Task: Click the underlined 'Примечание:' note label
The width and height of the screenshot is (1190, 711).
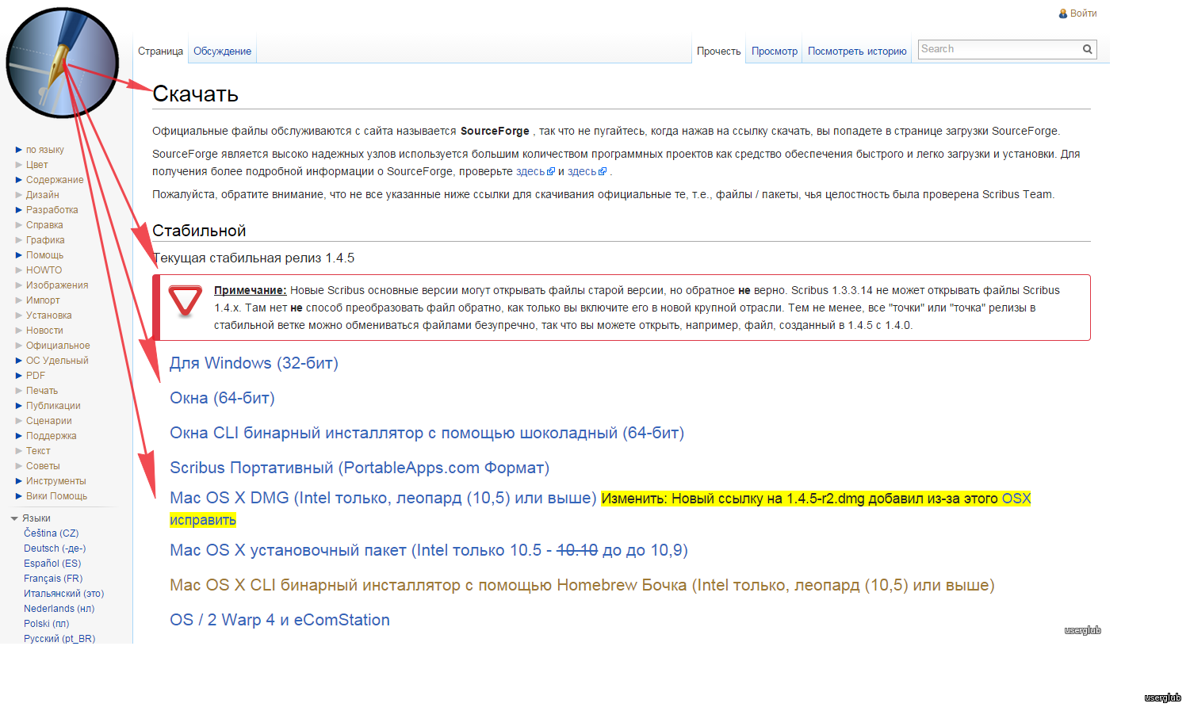Action: pyautogui.click(x=251, y=290)
